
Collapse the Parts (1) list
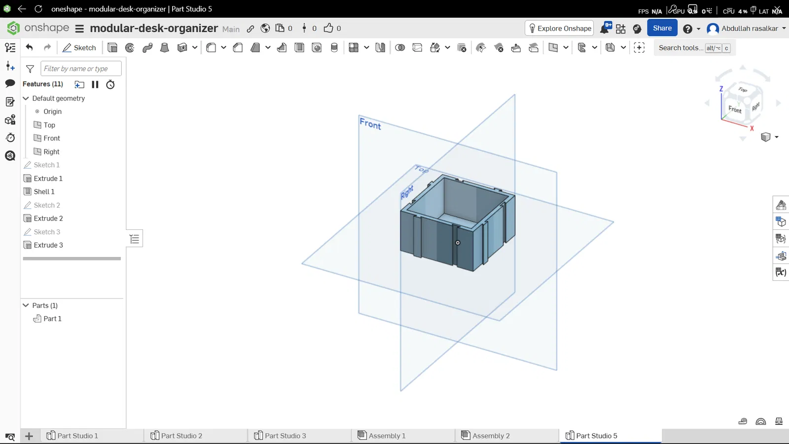pos(26,305)
